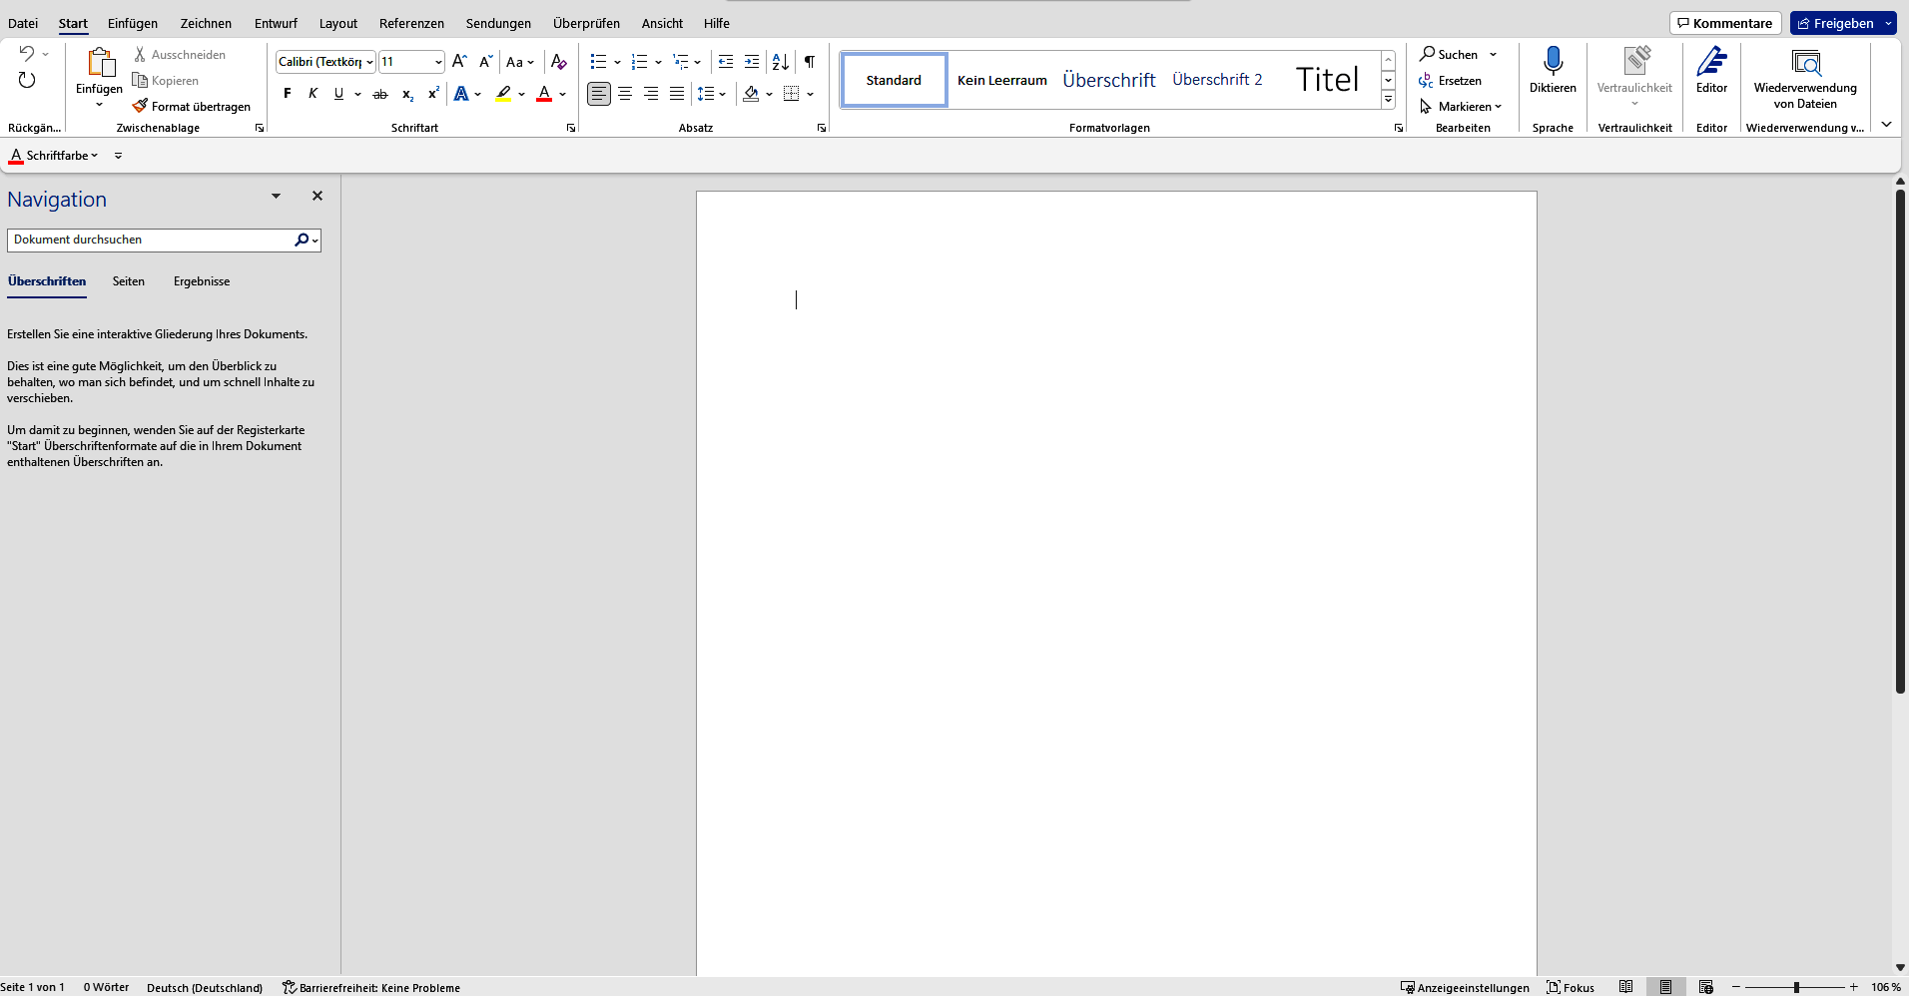The height and width of the screenshot is (996, 1909).
Task: Toggle bold formatting with F button
Action: point(288,94)
